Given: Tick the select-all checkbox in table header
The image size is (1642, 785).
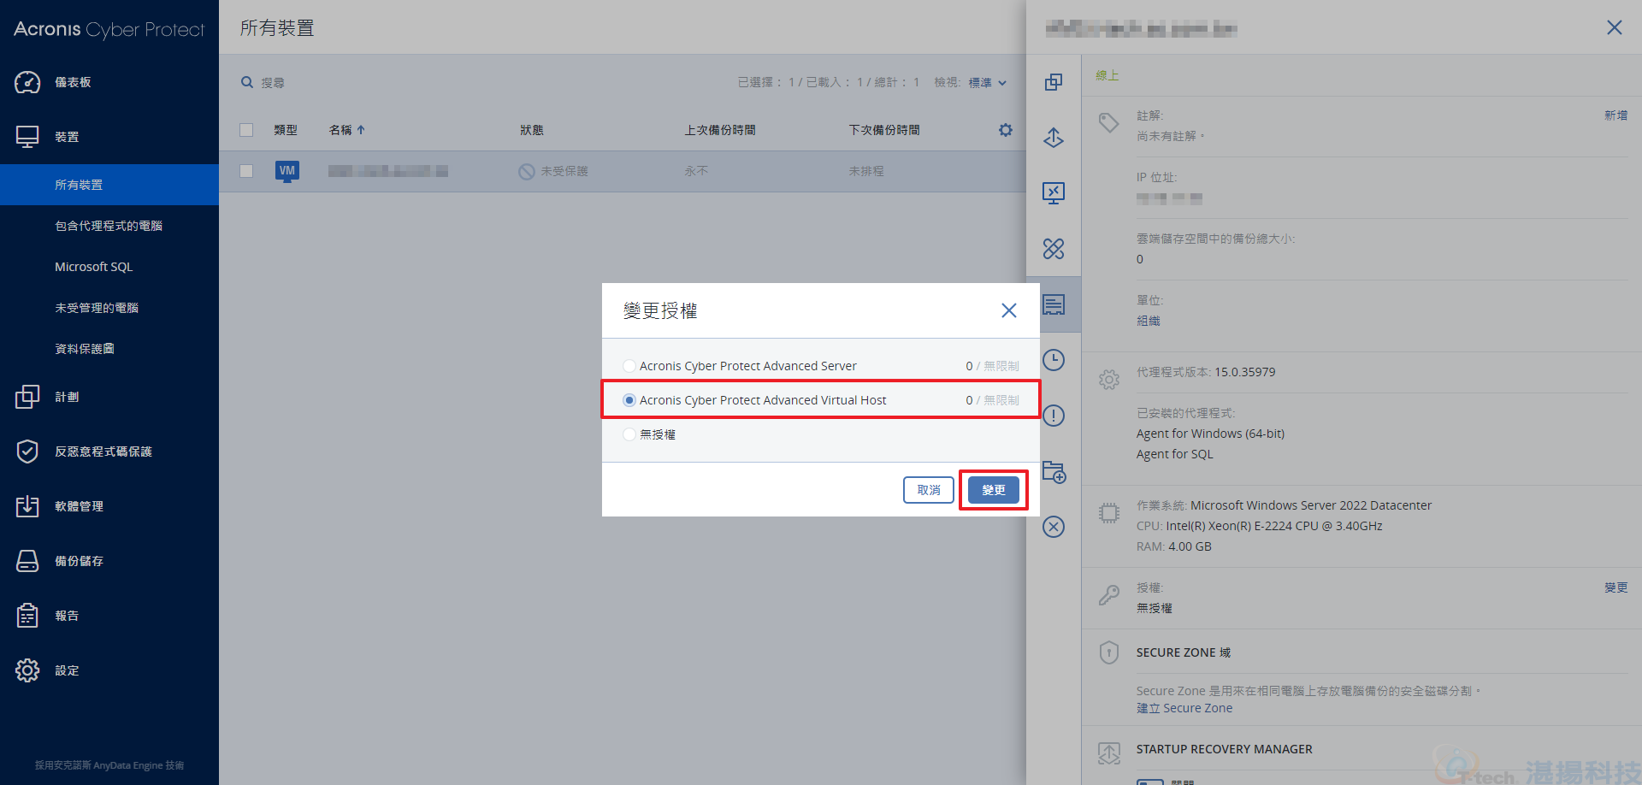Looking at the screenshot, I should (246, 130).
